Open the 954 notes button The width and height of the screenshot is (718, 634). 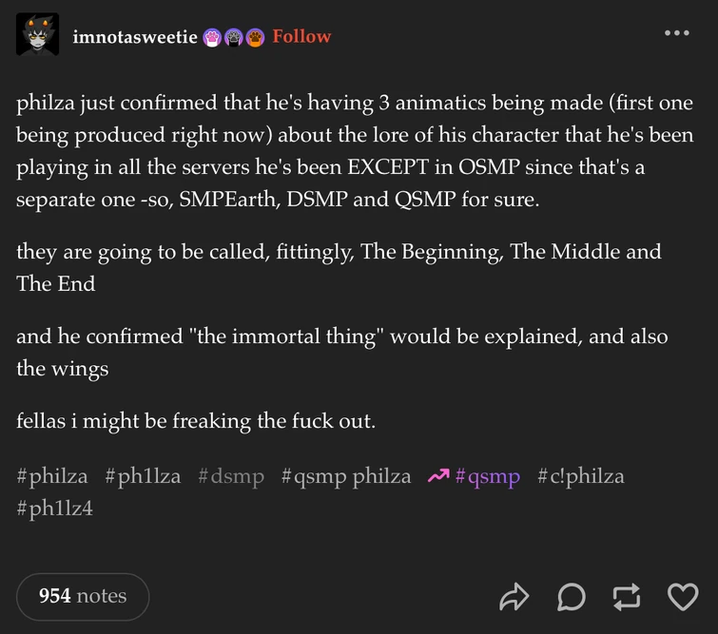coord(83,596)
